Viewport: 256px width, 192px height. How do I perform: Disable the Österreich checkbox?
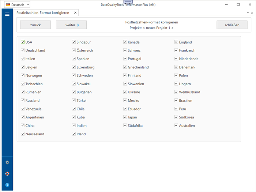pyautogui.click(x=74, y=50)
